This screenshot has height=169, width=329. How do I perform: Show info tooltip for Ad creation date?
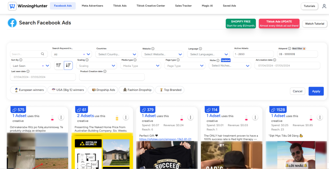pyautogui.click(x=275, y=60)
